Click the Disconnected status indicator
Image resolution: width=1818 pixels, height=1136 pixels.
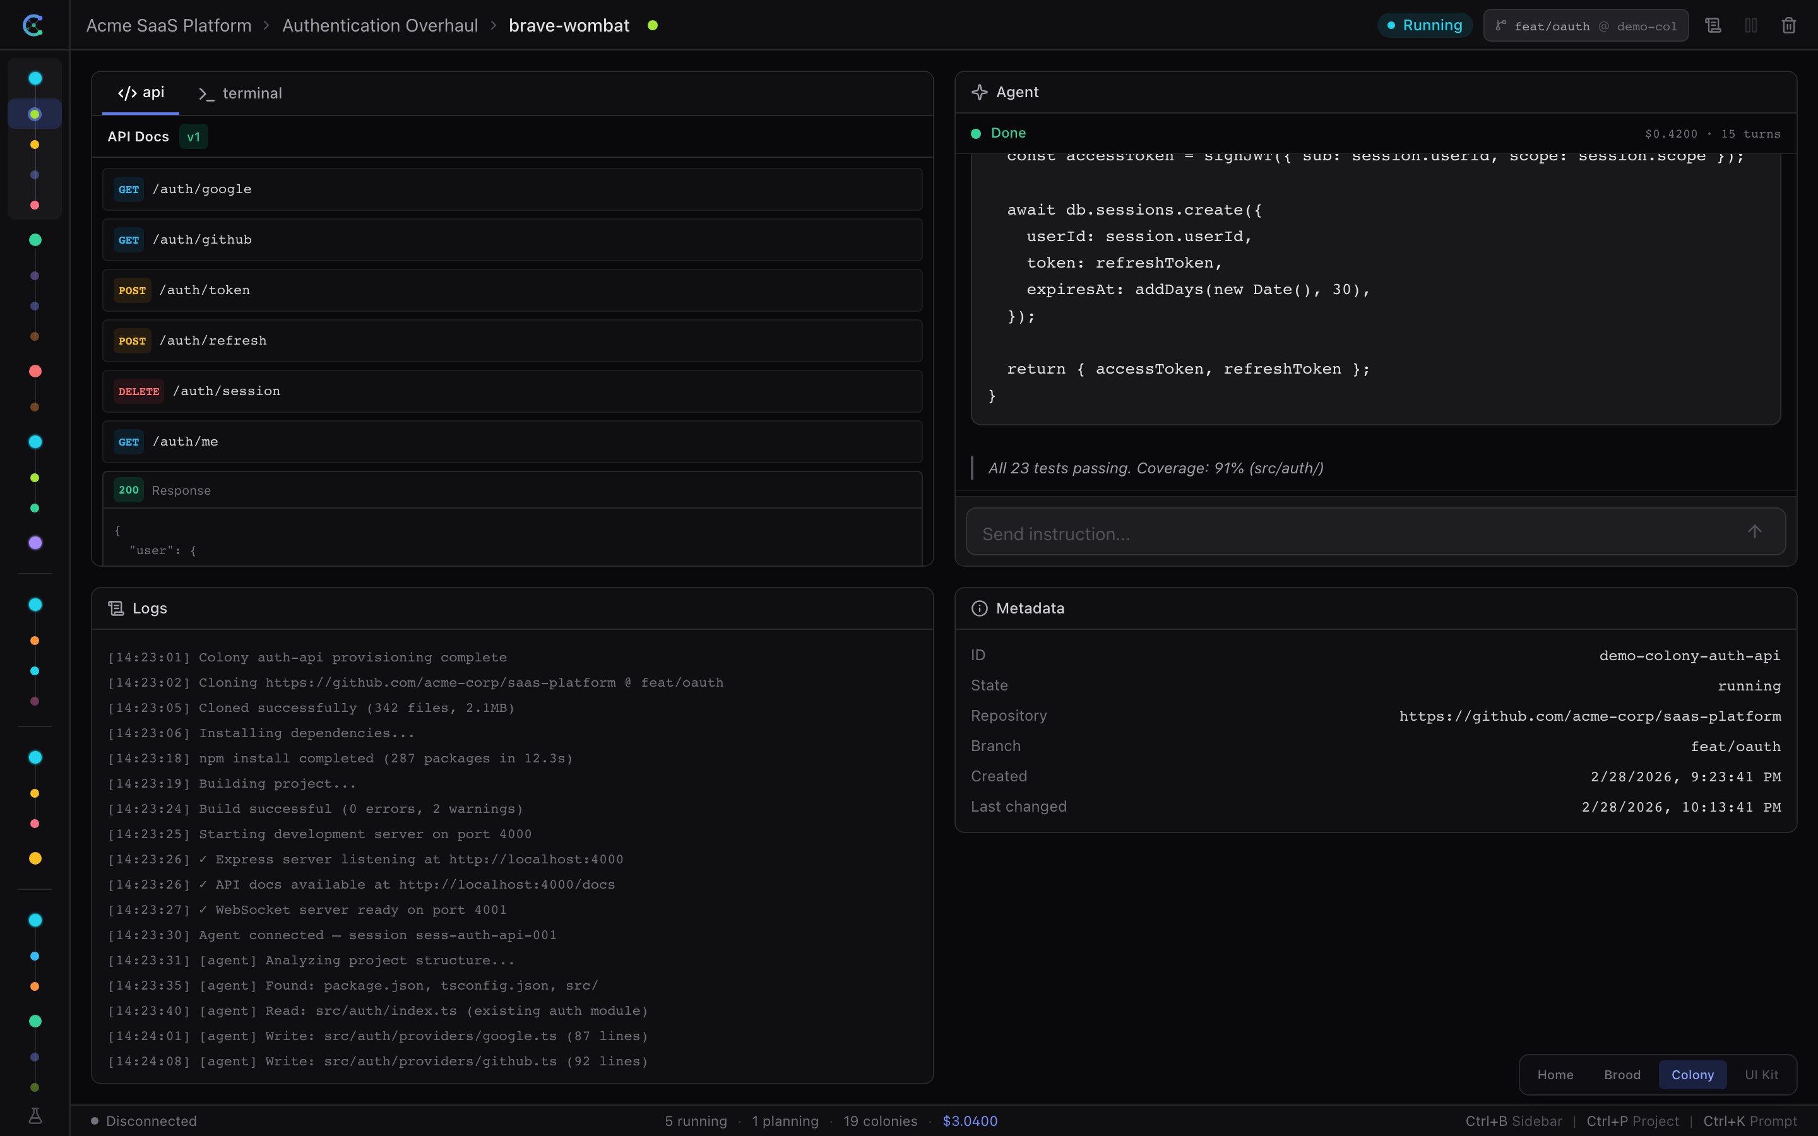coord(144,1121)
